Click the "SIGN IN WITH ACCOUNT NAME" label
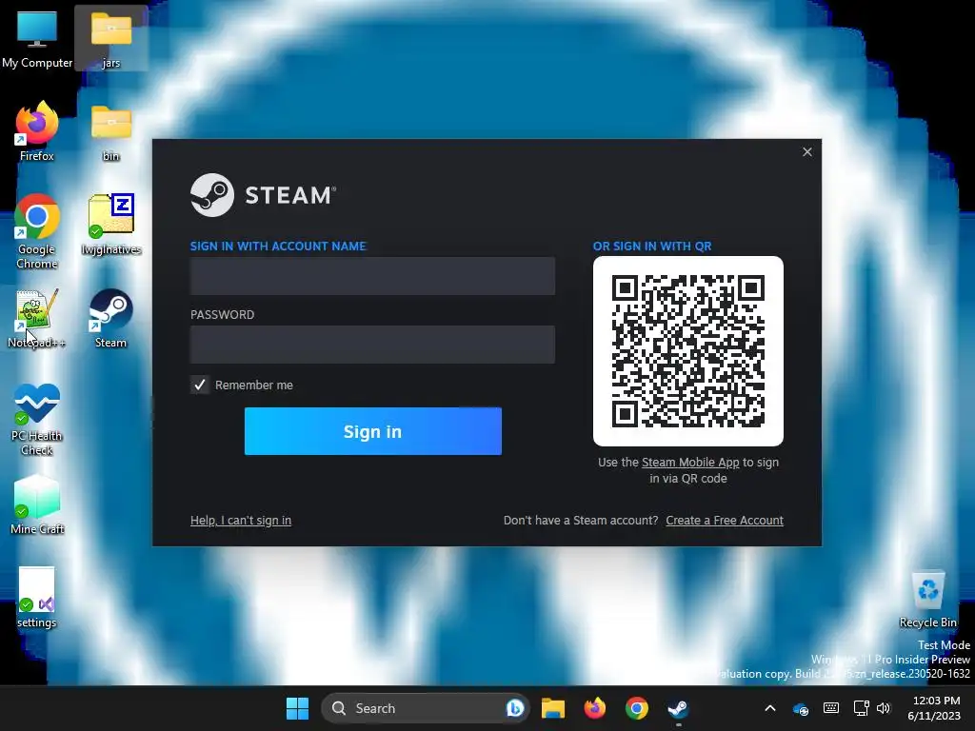975x731 pixels. [x=278, y=247]
